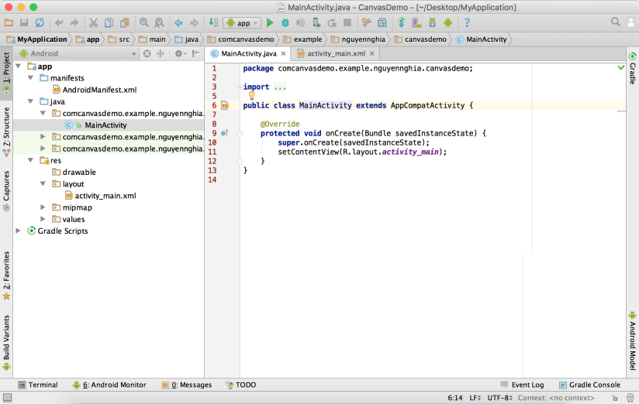Click the user account avatar icon
Image resolution: width=639 pixels, height=404 pixels.
(630, 22)
